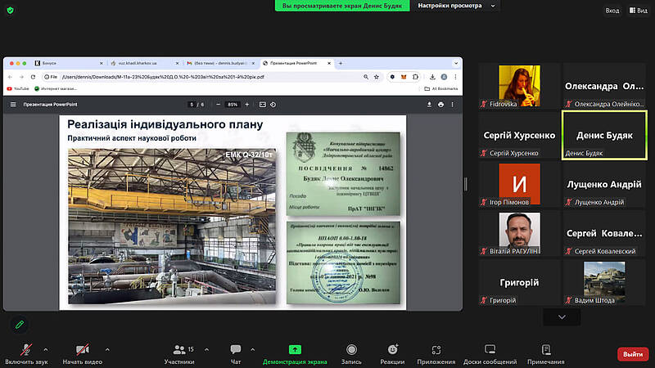Screen dimensions: 655x368
Task: Expand audio options arrow next to microphone
Action: (x=46, y=350)
